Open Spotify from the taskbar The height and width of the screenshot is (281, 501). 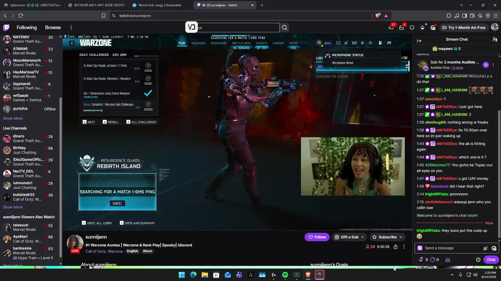pos(285,275)
